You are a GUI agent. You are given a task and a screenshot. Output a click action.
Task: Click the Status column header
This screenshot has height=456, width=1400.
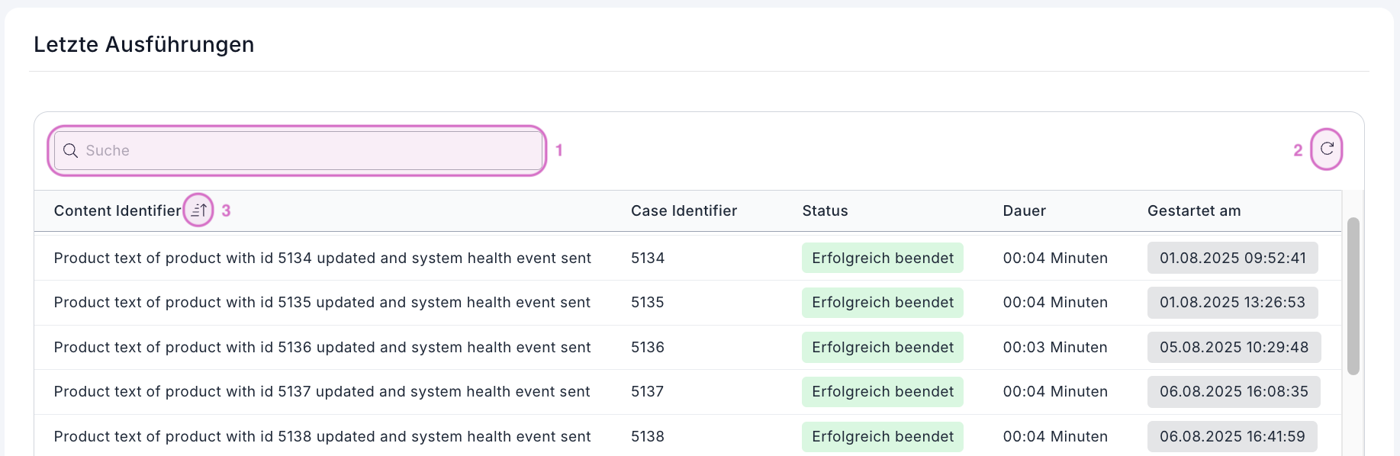tap(825, 211)
